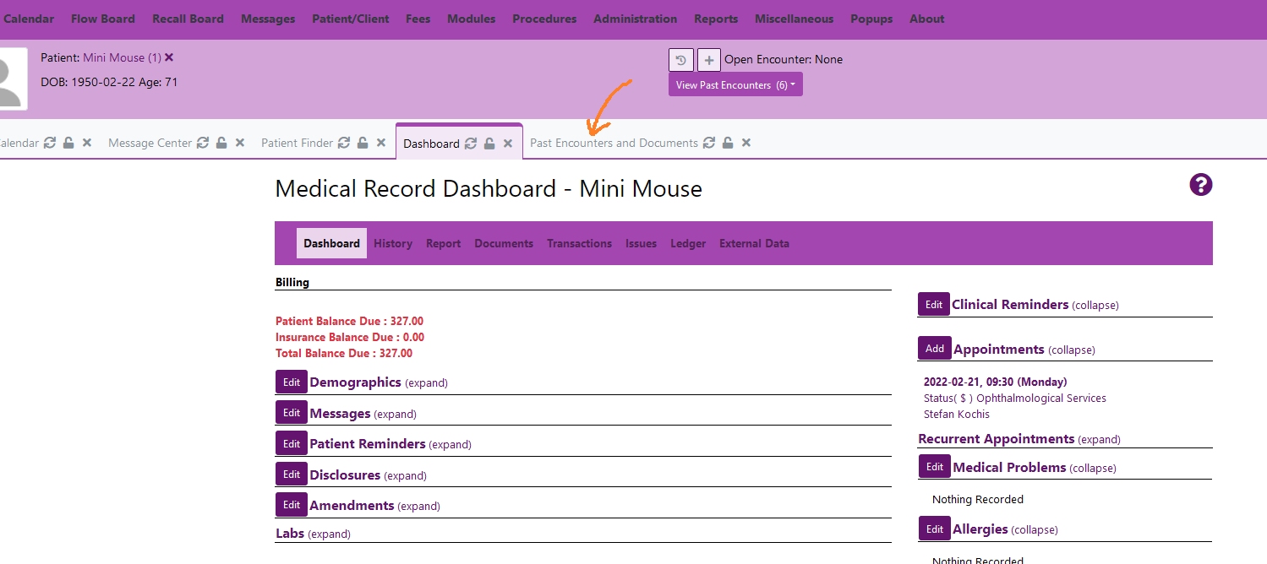Switch to the Transactions tab
The width and height of the screenshot is (1267, 564).
[579, 243]
